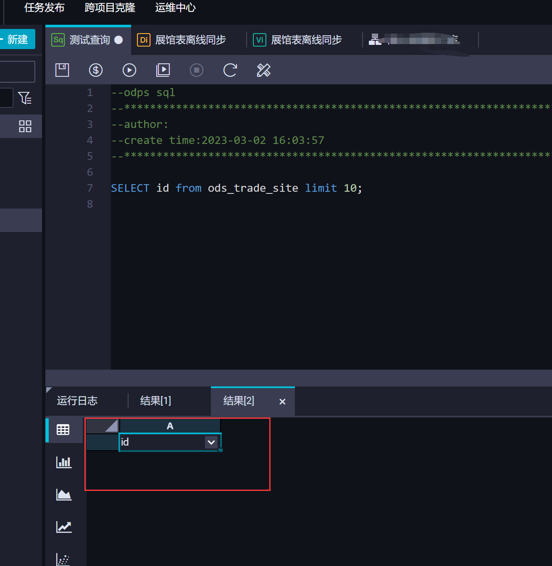Image resolution: width=552 pixels, height=566 pixels.
Task: Show results as scatter chart icon
Action: pos(63,559)
